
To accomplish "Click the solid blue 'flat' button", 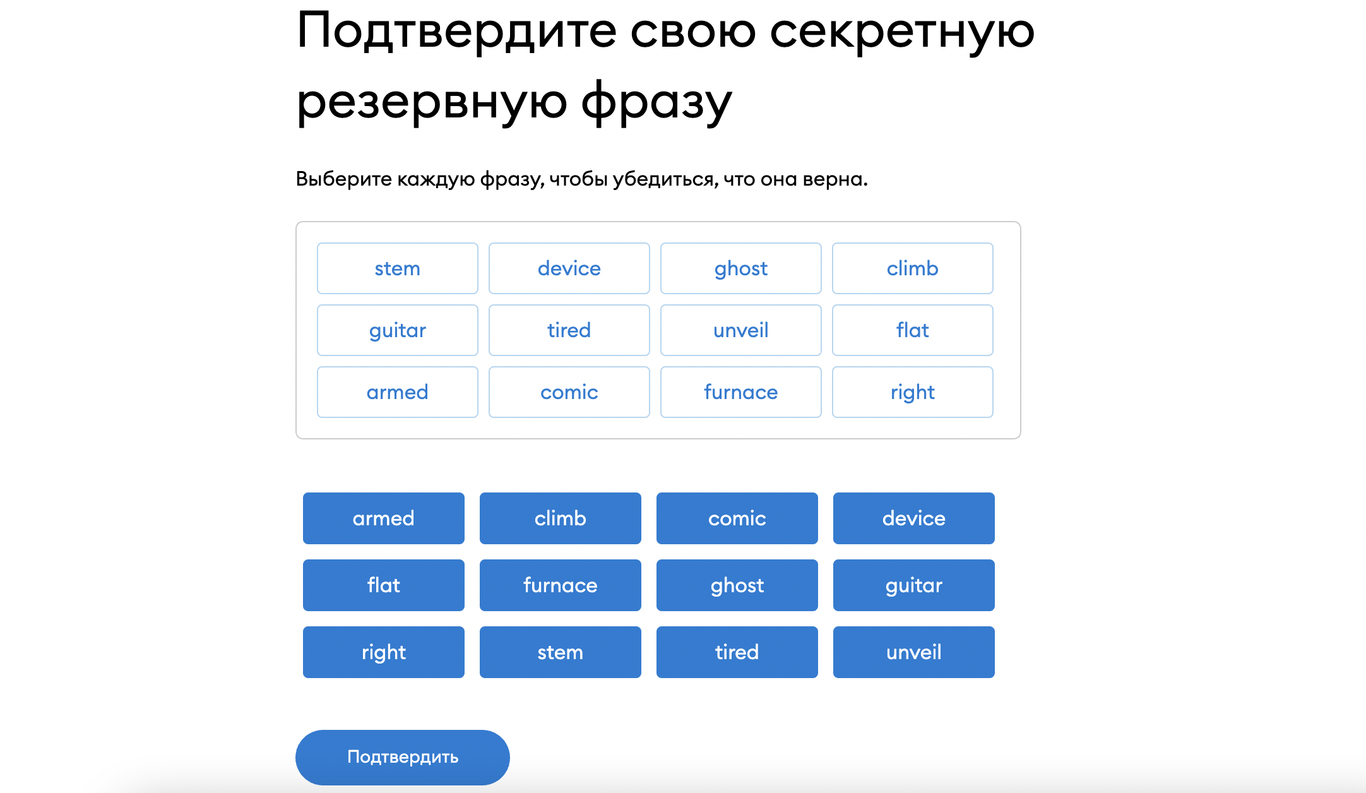I will [x=383, y=585].
